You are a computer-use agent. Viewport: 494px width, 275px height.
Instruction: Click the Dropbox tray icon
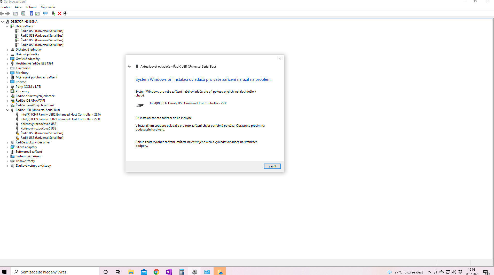pyautogui.click(x=460, y=272)
